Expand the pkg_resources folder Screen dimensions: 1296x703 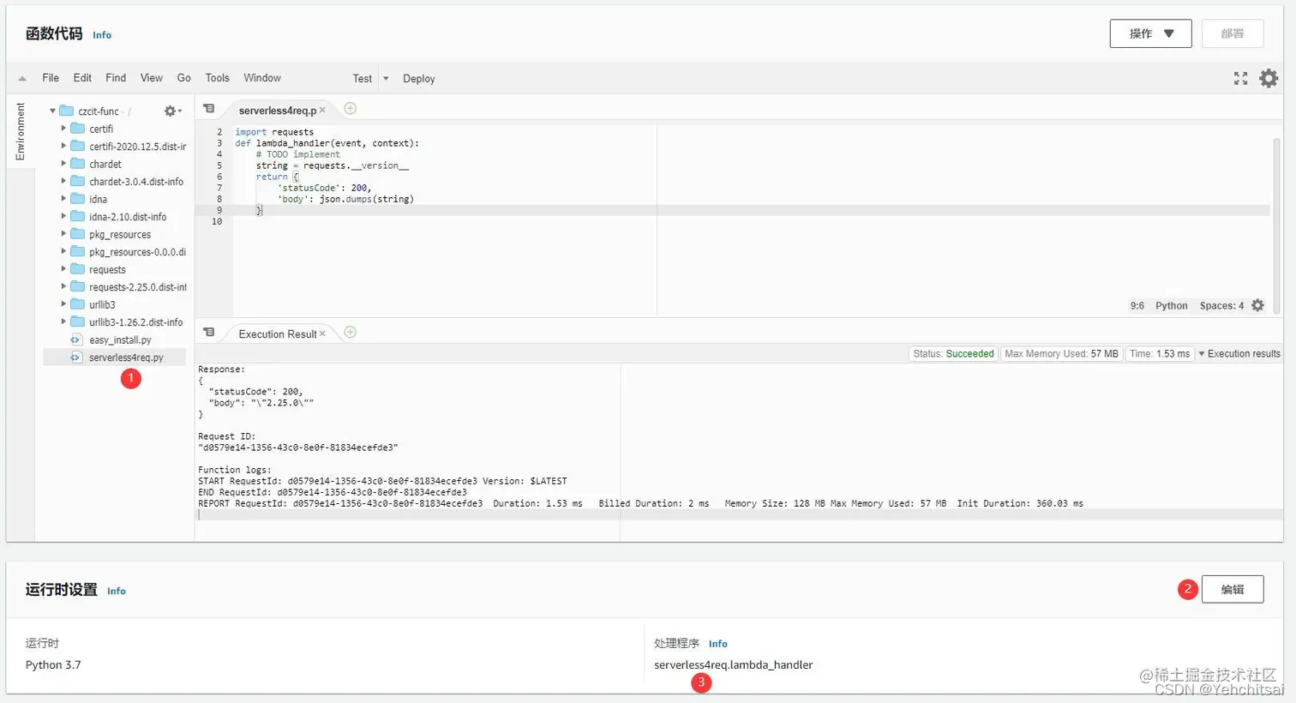click(63, 234)
